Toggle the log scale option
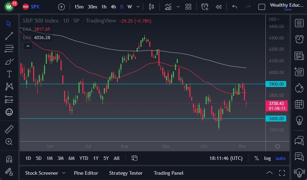 click(x=267, y=158)
